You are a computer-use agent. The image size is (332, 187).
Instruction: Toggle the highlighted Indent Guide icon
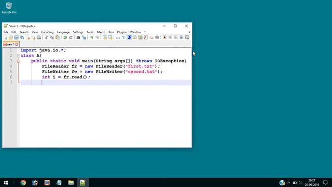coord(129,37)
